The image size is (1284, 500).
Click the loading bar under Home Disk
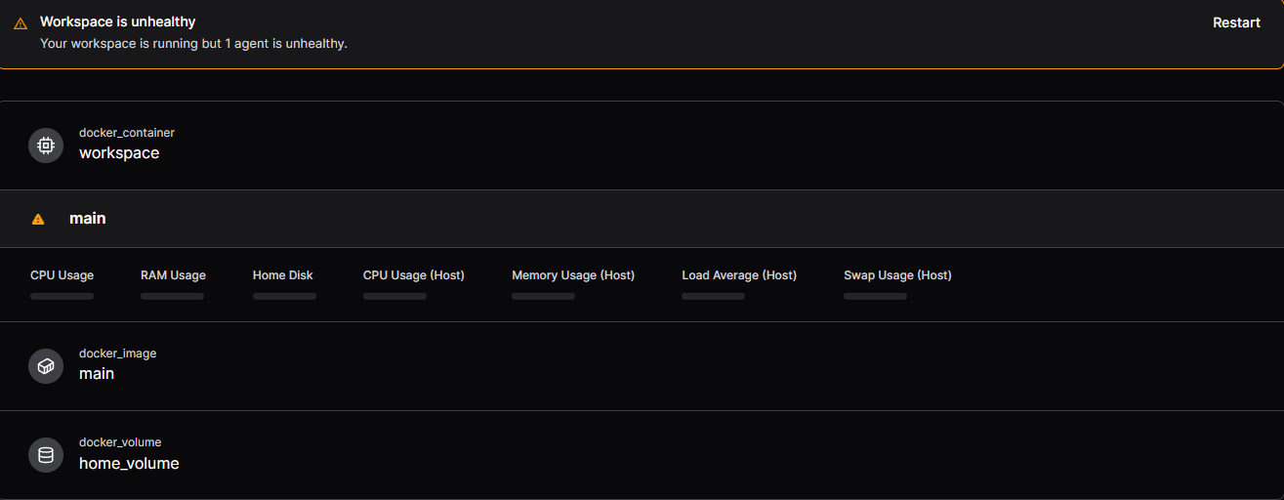point(284,296)
